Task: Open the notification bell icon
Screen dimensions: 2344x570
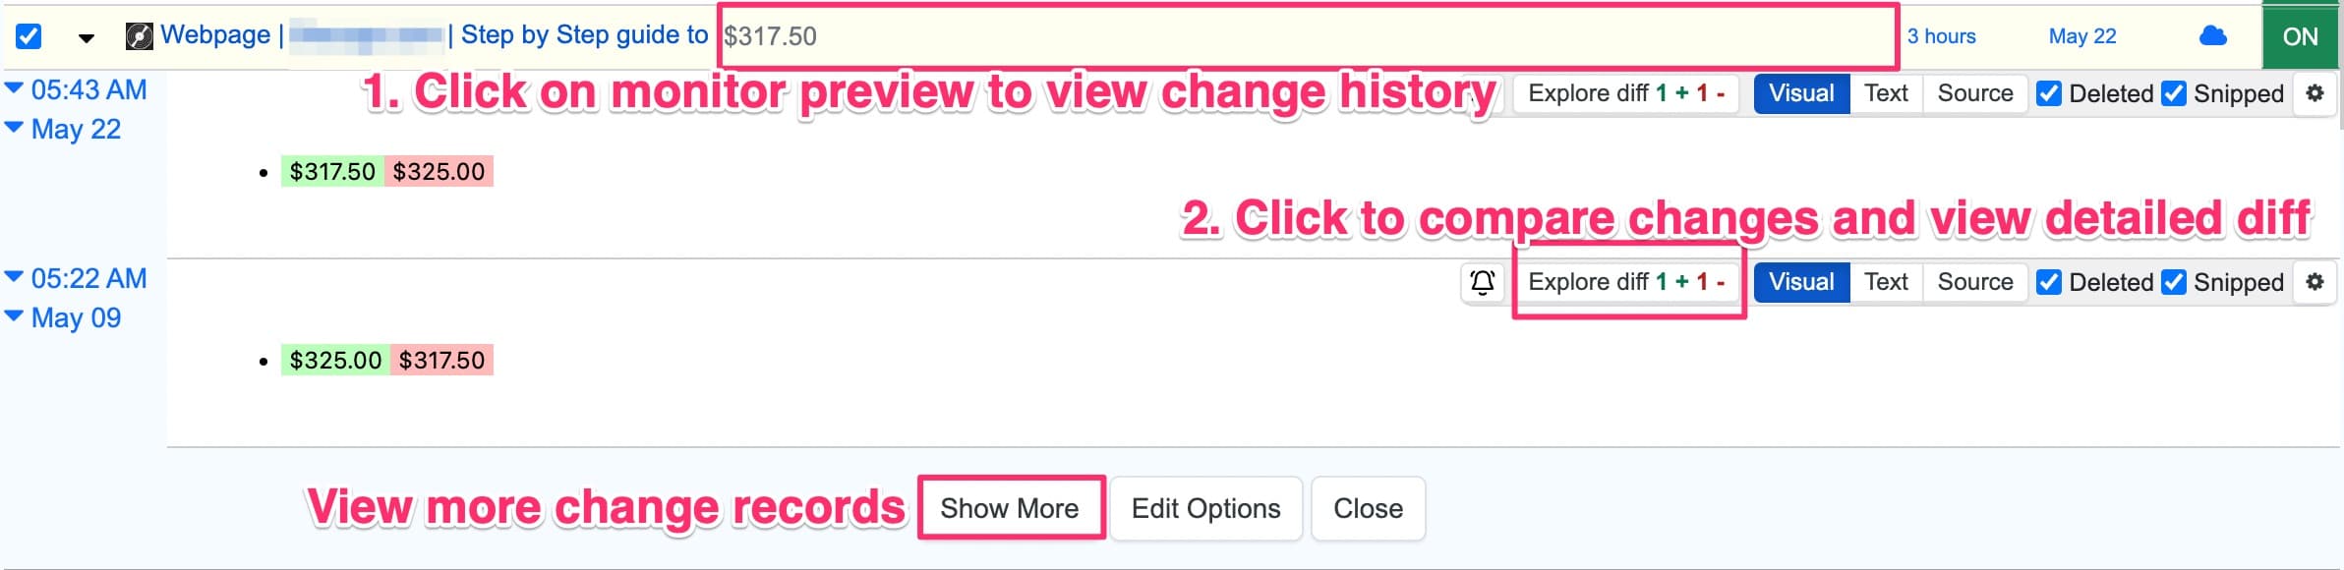Action: 1483,283
